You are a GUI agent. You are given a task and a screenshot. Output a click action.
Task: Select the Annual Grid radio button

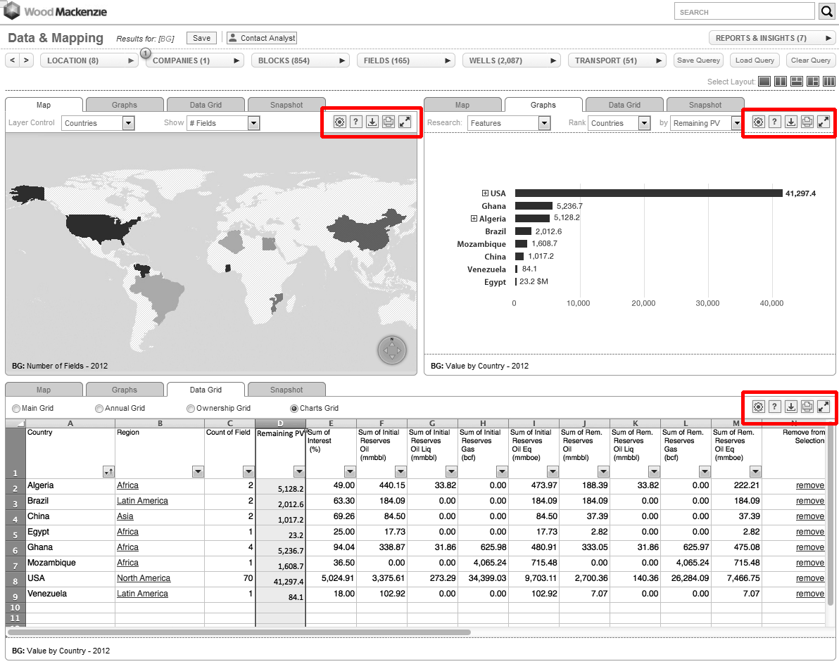99,409
